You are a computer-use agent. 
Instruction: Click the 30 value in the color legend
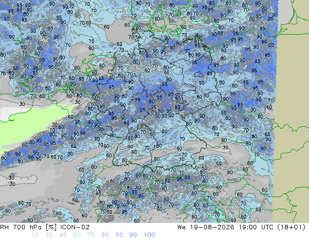pyautogui.click(x=49, y=235)
